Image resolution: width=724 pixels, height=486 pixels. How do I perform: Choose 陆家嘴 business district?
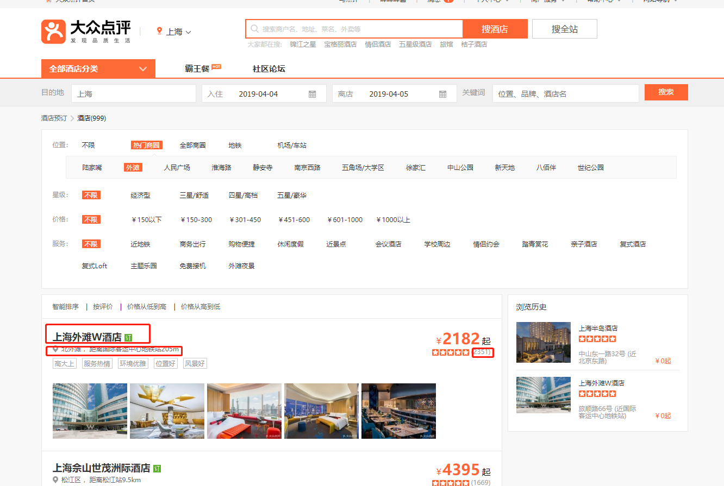tap(92, 167)
